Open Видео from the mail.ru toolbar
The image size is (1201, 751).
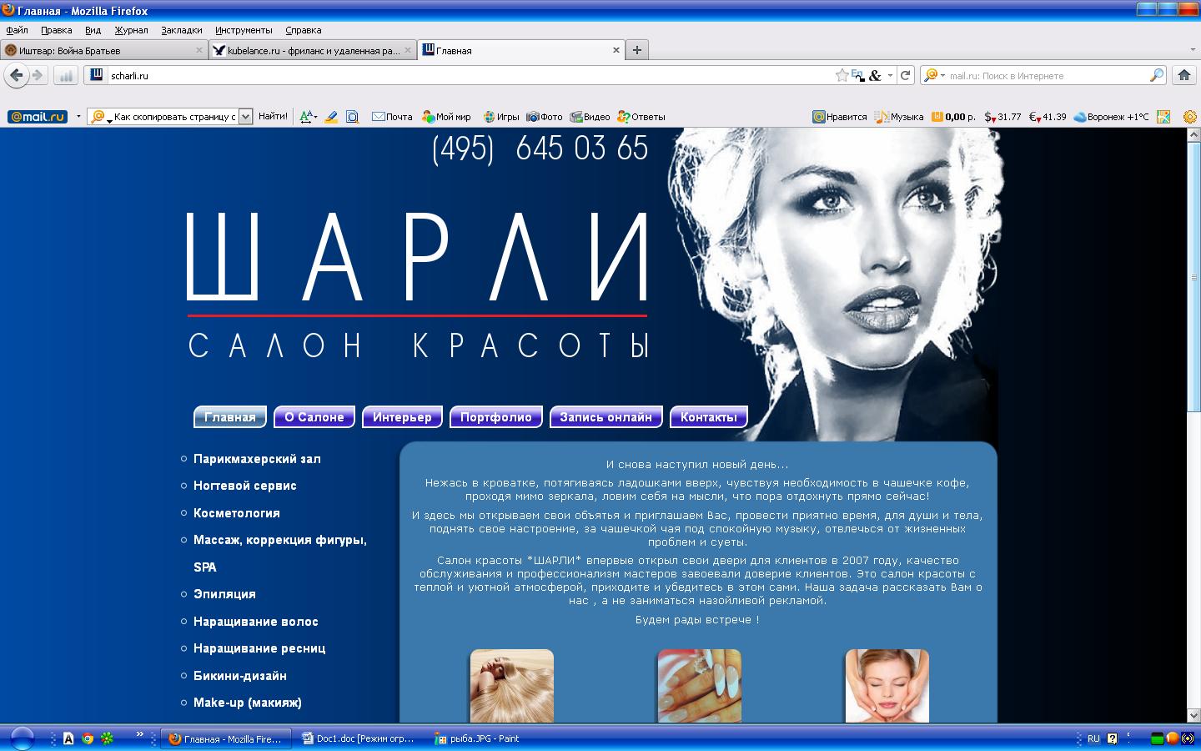tap(589, 117)
